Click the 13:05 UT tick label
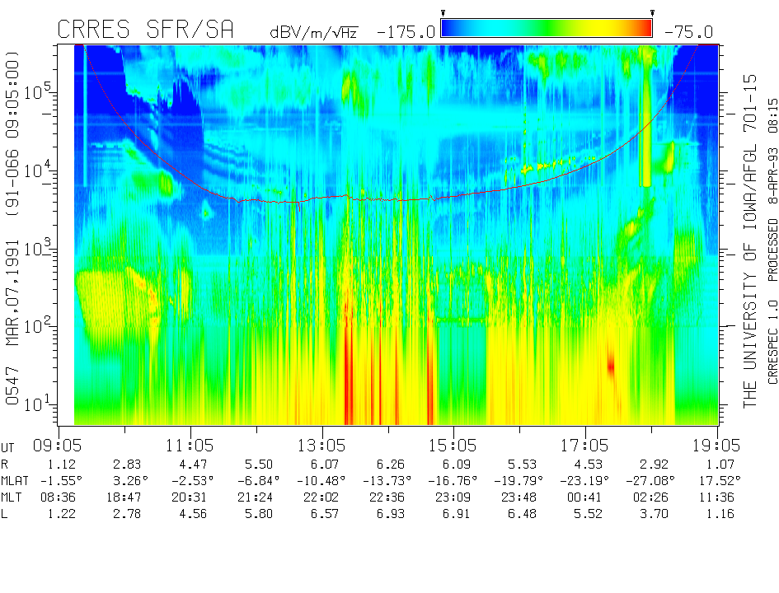 tap(321, 446)
